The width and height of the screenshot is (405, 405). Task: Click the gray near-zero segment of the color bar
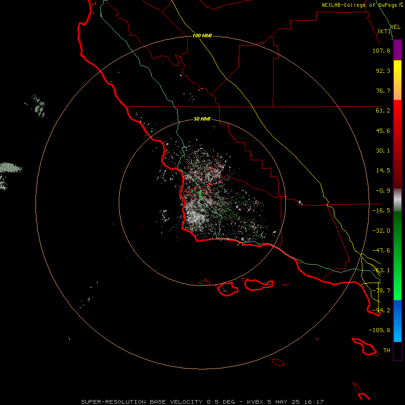pyautogui.click(x=397, y=200)
